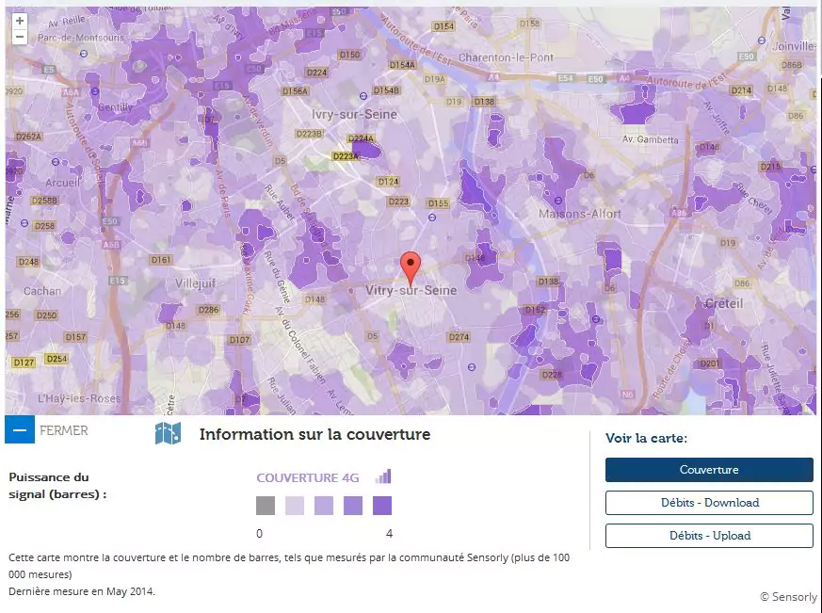Click the Ivry-sur-Seine label on the map

(x=354, y=114)
